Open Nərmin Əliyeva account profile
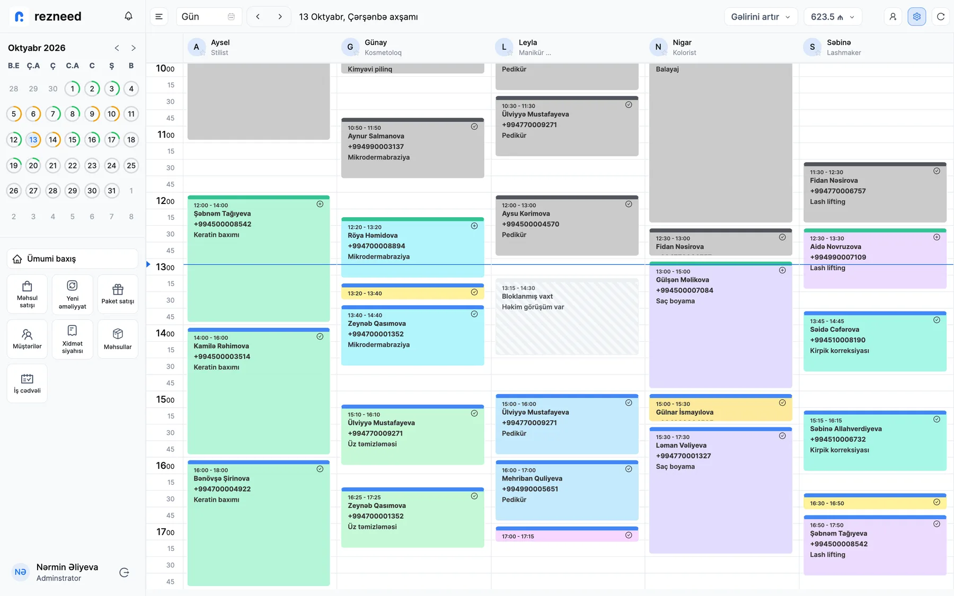Viewport: 954px width, 596px height. tap(56, 572)
